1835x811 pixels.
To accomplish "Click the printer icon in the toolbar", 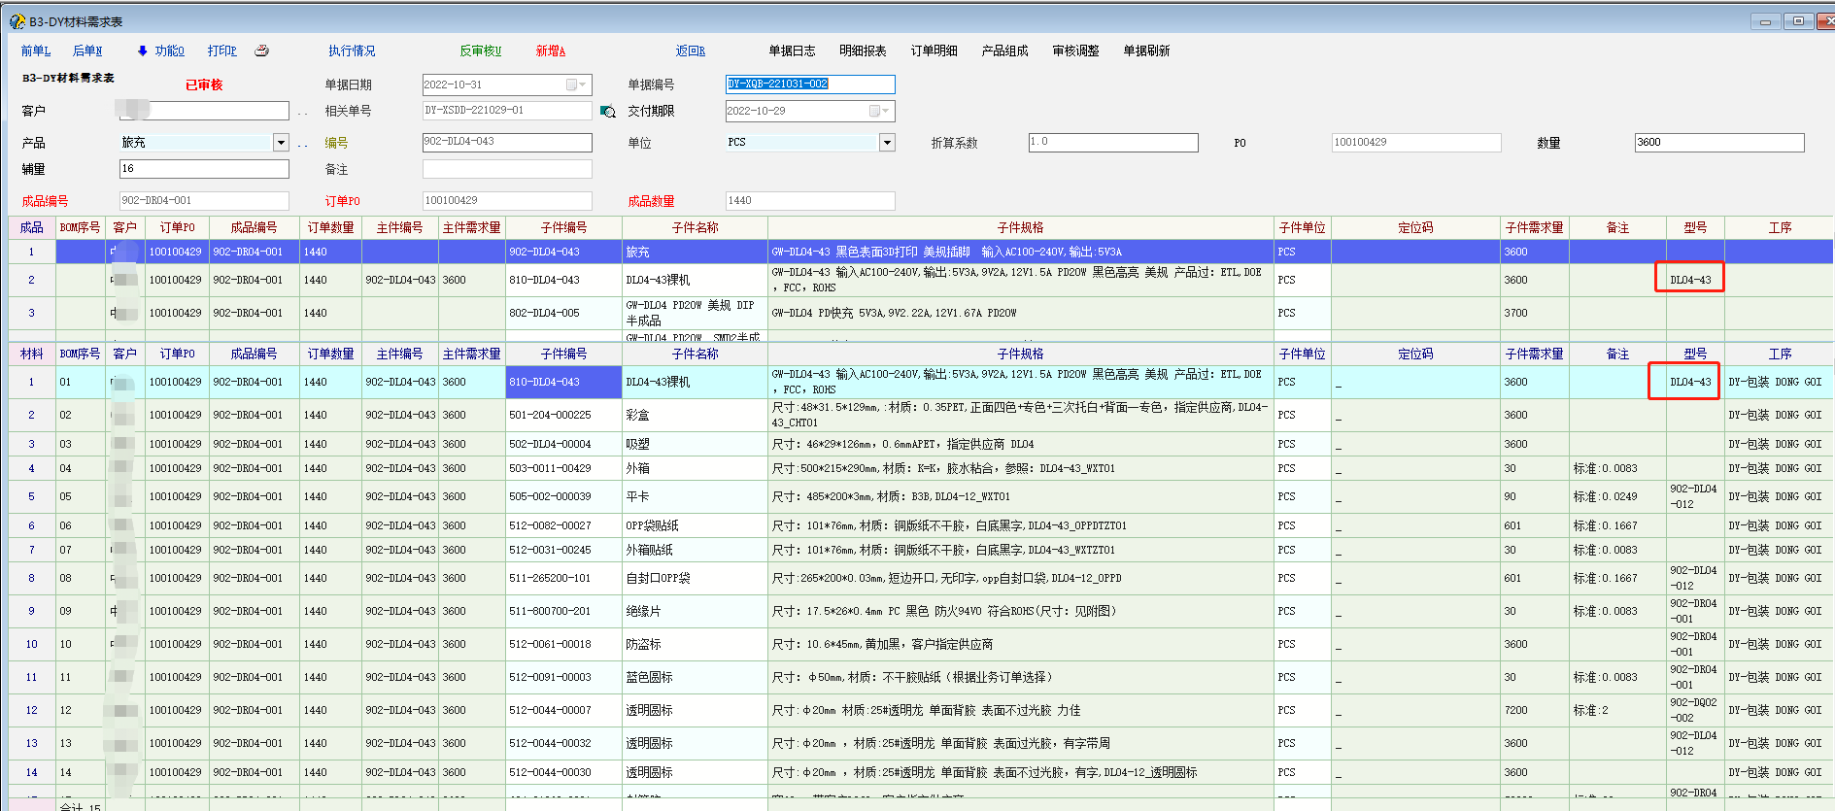I will tap(261, 51).
